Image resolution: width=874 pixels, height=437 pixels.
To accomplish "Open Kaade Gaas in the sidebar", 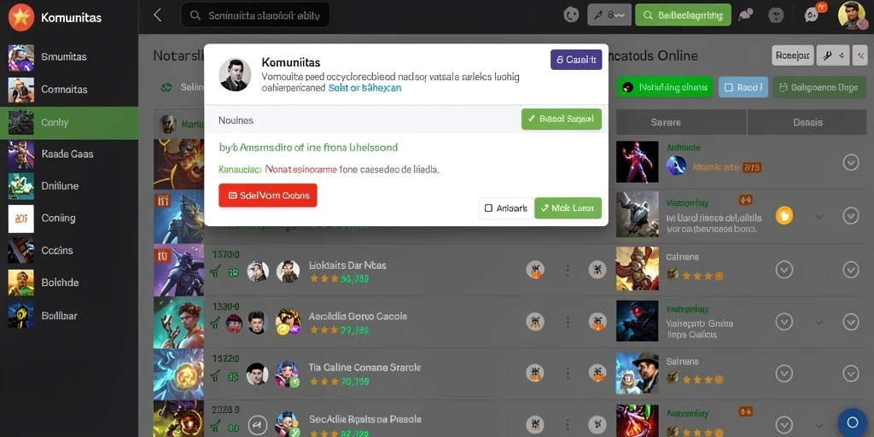I will [69, 154].
